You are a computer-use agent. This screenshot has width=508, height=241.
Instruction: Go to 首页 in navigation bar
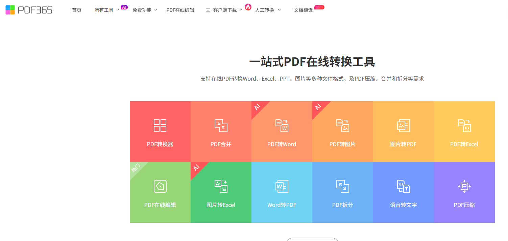[x=77, y=10]
